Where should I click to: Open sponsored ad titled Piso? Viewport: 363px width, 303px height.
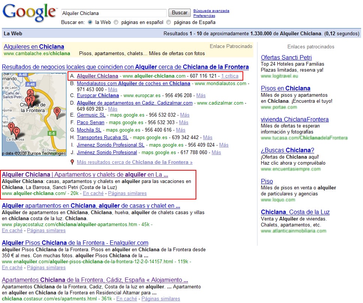[267, 181]
